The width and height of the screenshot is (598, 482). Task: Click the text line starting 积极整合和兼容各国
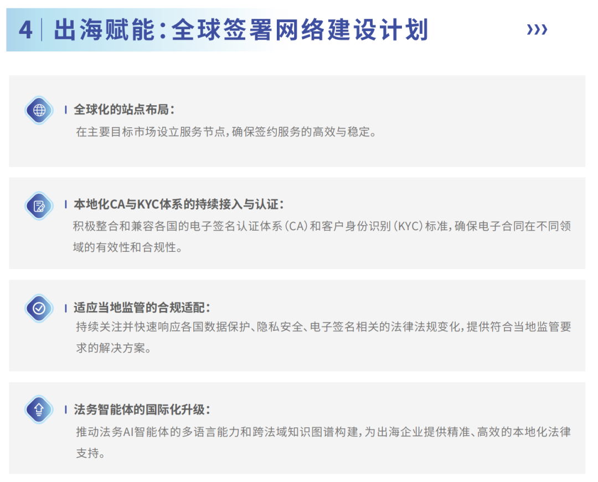pyautogui.click(x=322, y=227)
